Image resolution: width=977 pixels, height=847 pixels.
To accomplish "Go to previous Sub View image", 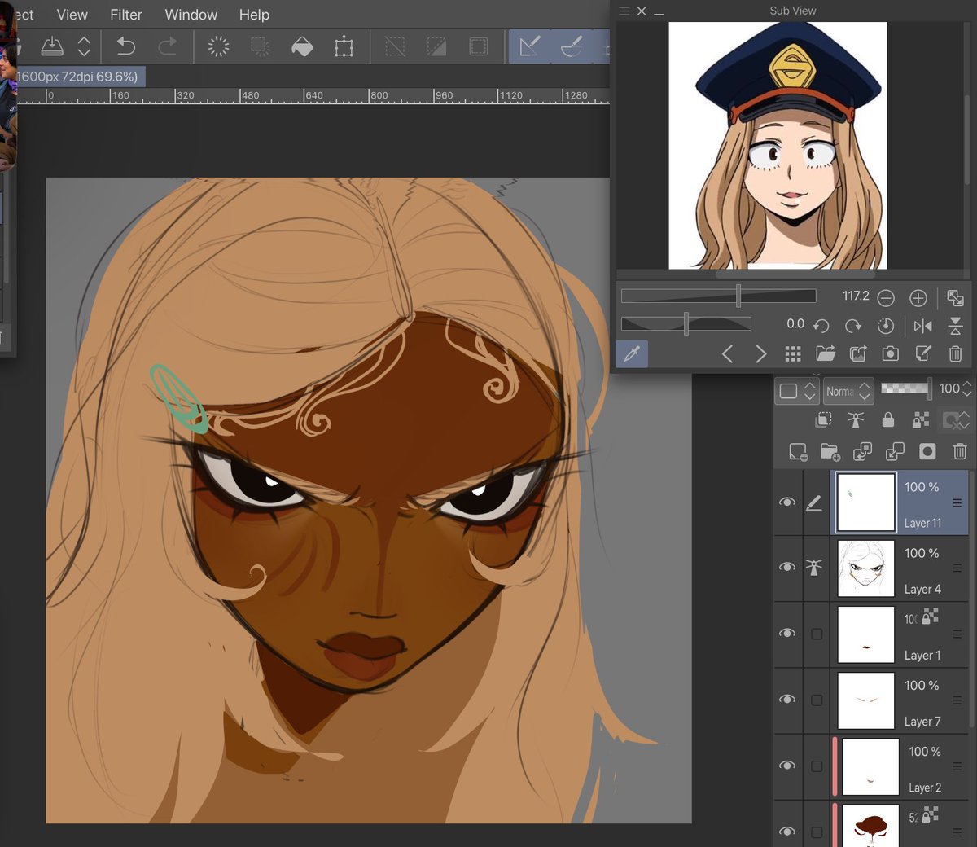I will click(728, 353).
